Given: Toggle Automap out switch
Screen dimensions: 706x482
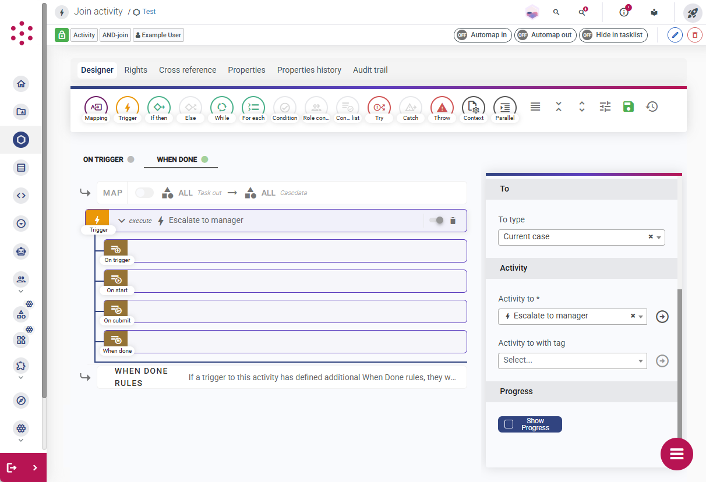Looking at the screenshot, I should point(545,35).
